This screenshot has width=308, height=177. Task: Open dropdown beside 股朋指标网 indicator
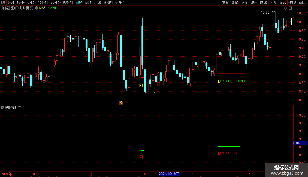pos(2,107)
